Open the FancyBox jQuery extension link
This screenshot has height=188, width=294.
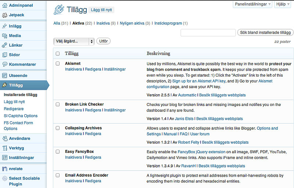click(x=201, y=152)
